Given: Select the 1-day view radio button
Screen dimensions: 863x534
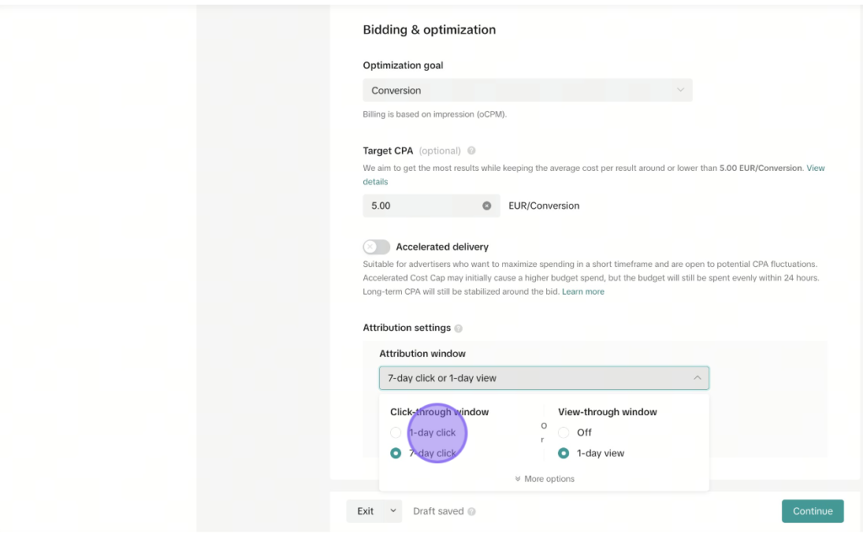Looking at the screenshot, I should point(563,453).
